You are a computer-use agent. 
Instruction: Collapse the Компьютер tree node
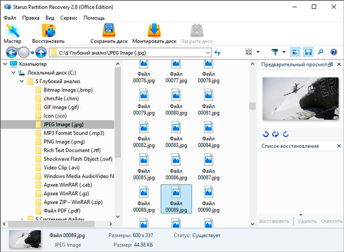[5, 64]
